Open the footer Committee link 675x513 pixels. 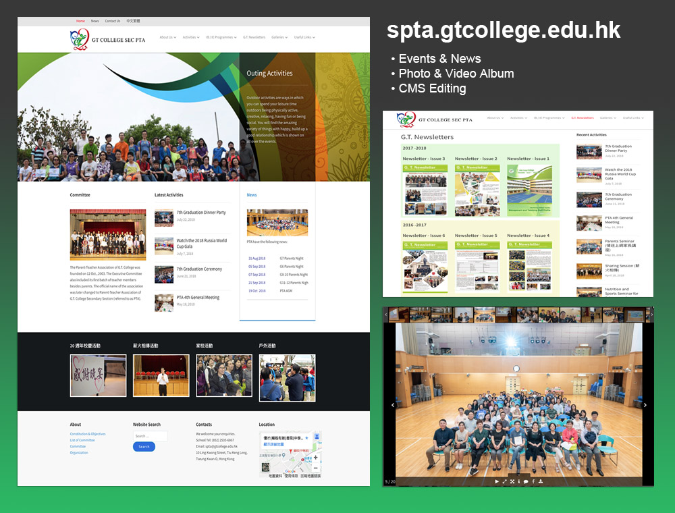pos(78,446)
